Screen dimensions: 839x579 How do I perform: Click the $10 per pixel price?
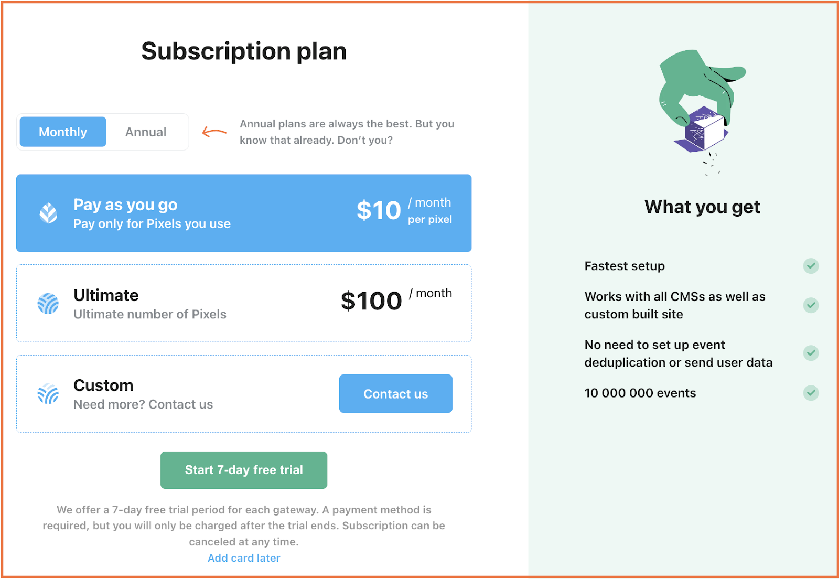(x=404, y=211)
